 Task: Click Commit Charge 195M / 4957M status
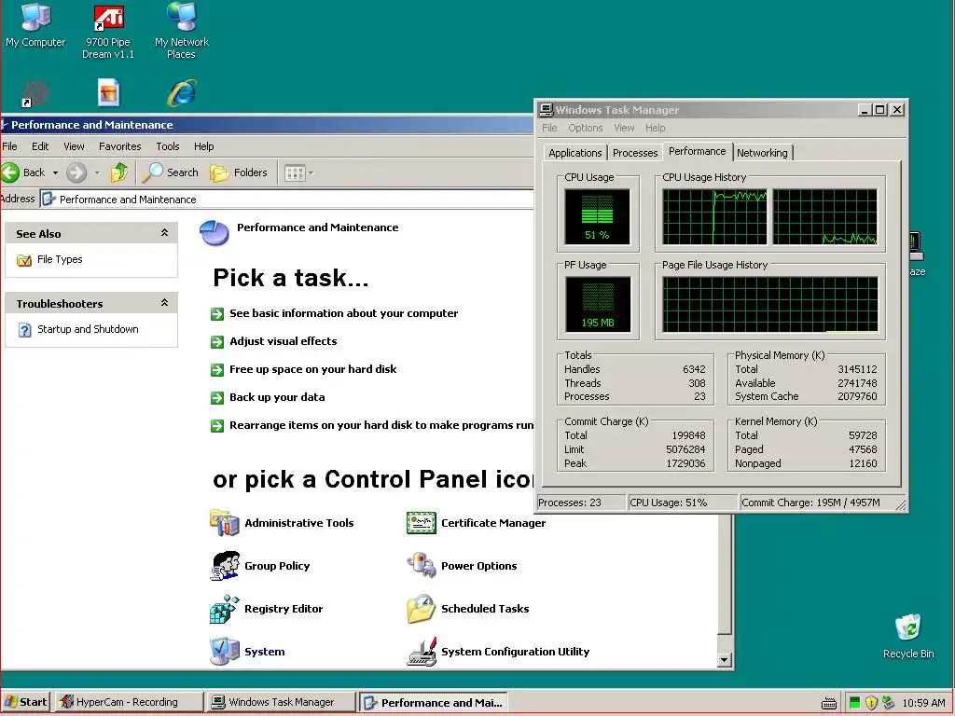tap(810, 503)
